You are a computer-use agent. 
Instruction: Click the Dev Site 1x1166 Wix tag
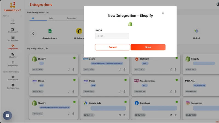click(x=199, y=85)
